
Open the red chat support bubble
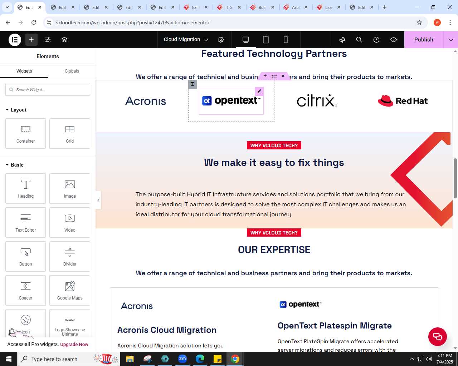click(438, 336)
